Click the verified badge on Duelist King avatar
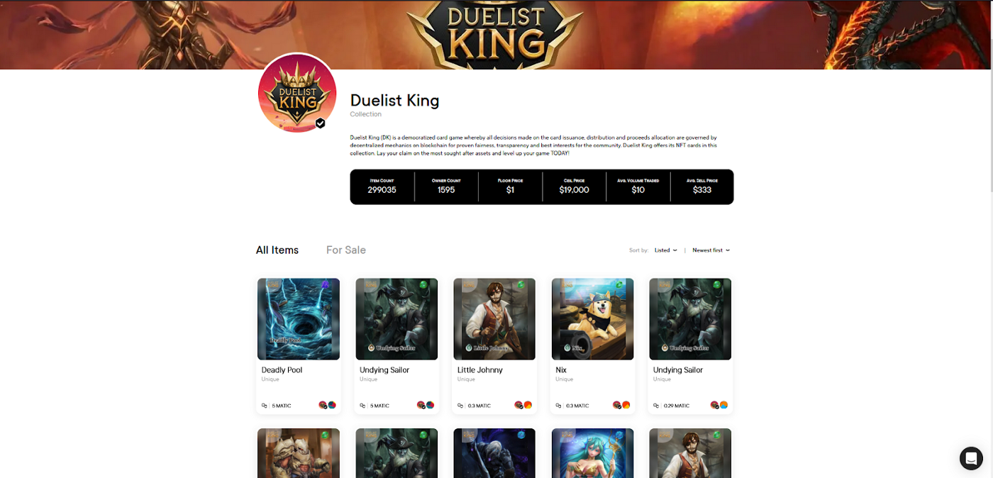Viewport: 993px width, 478px height. pyautogui.click(x=321, y=123)
